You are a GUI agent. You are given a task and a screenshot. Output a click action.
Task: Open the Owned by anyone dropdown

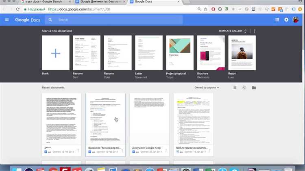207,88
